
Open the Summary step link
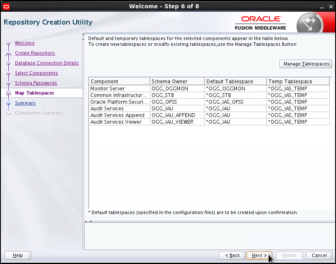click(25, 103)
